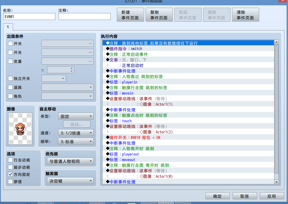The height and width of the screenshot is (204, 288).
Task: Enable the 独立开关 condition checkbox
Action: tap(11, 78)
